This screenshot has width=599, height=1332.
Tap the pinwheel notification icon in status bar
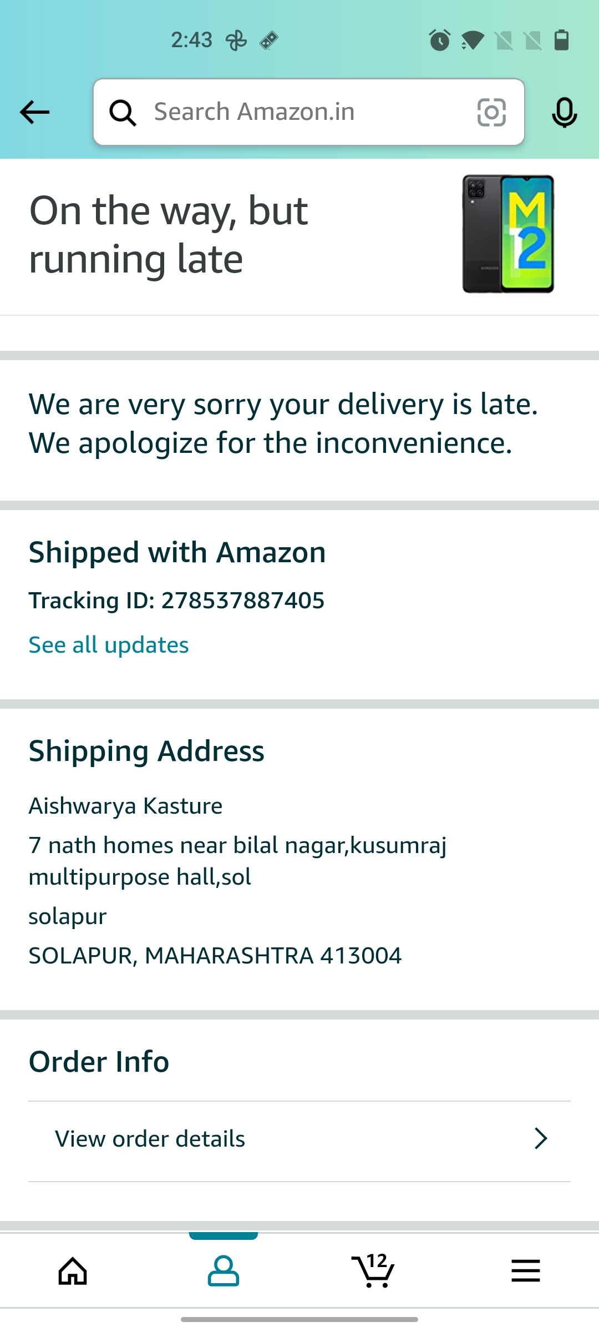(236, 41)
